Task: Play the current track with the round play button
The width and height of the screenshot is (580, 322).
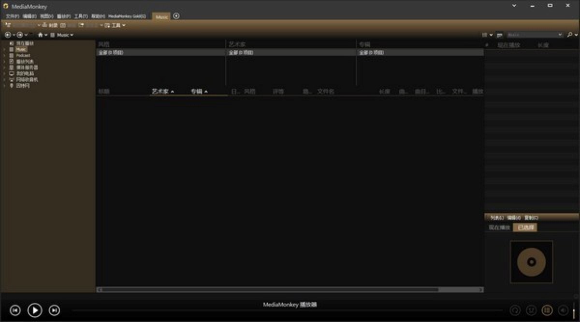Action: coord(35,310)
